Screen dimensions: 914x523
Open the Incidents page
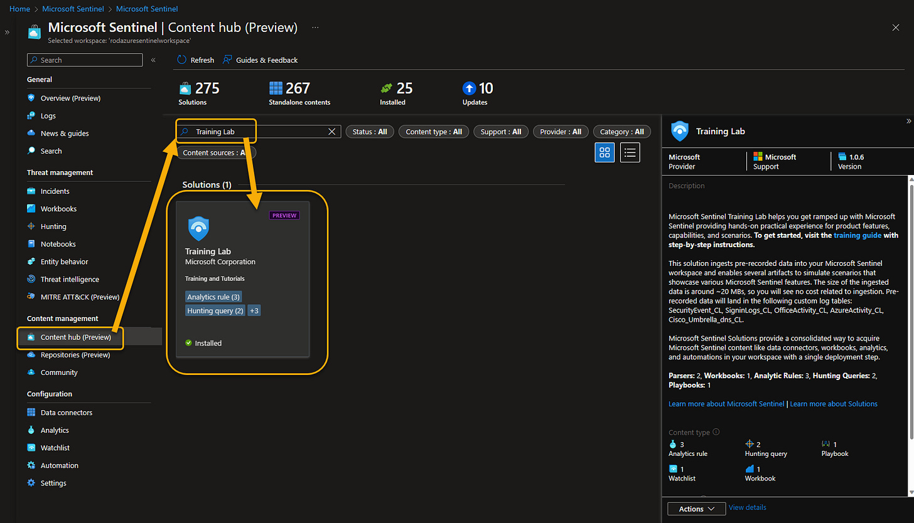coord(55,191)
